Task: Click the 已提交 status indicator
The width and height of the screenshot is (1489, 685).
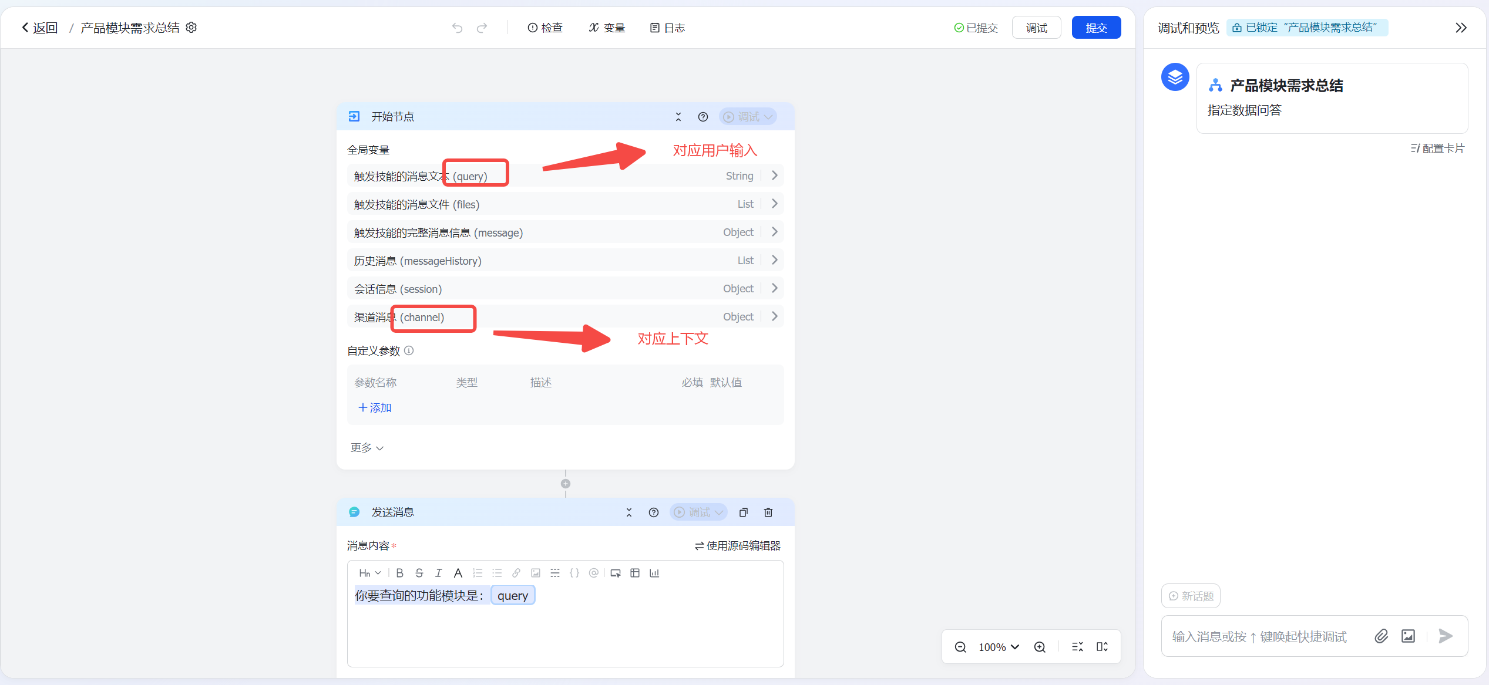Action: [x=976, y=28]
